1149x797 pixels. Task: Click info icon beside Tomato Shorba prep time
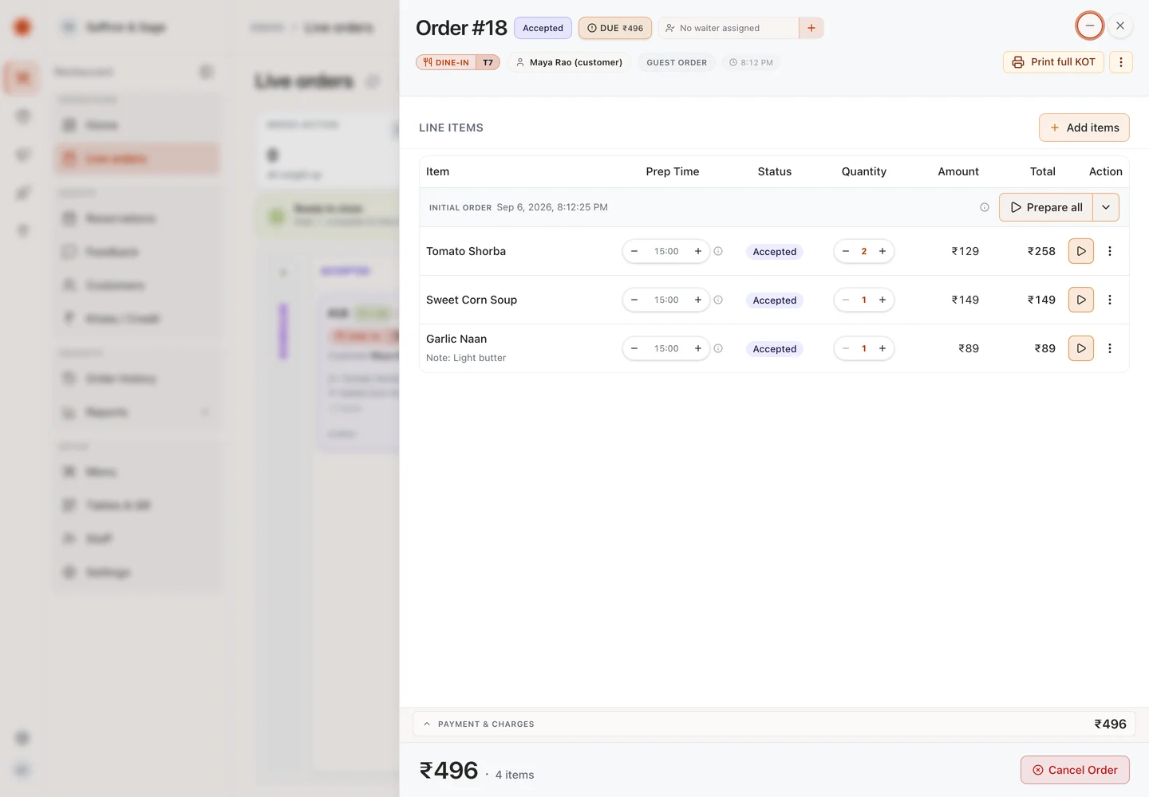click(718, 251)
